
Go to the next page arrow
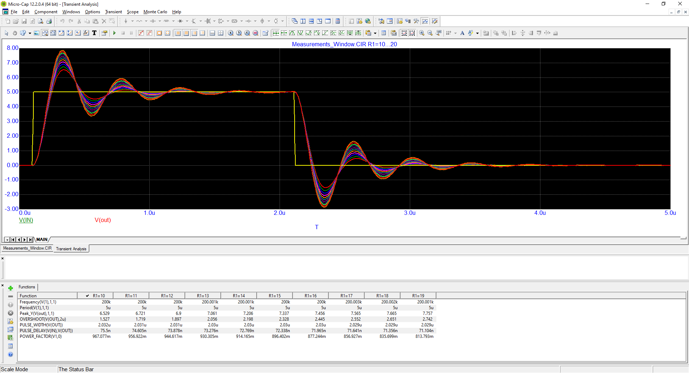25,240
